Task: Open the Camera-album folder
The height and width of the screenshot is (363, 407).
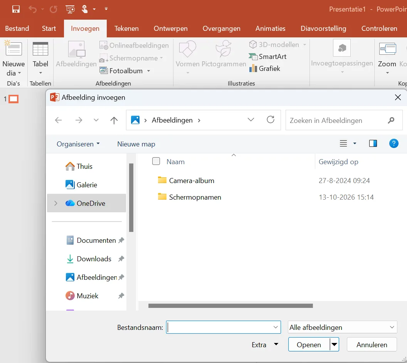Action: coord(192,181)
